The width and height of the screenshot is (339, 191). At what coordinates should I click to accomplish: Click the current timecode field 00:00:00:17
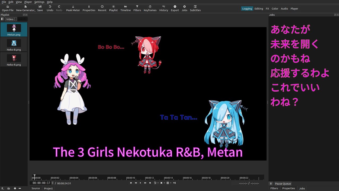pos(41,183)
